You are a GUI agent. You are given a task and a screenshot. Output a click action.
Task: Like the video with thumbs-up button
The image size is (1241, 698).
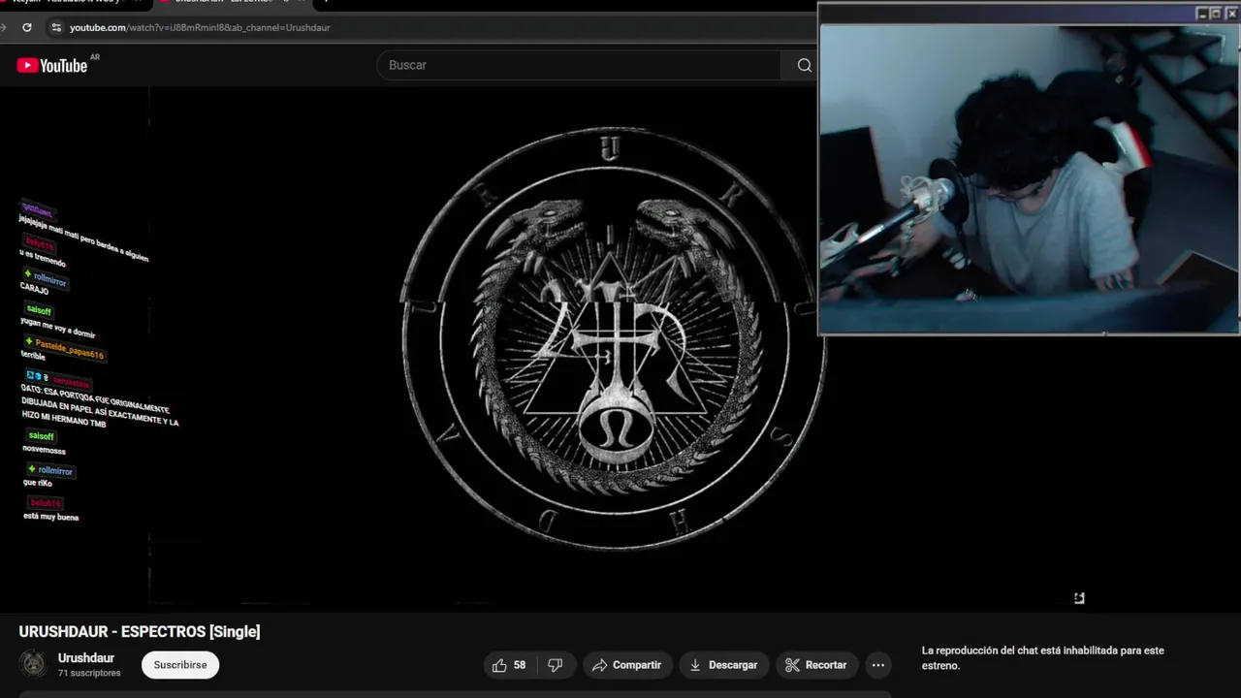coord(509,665)
